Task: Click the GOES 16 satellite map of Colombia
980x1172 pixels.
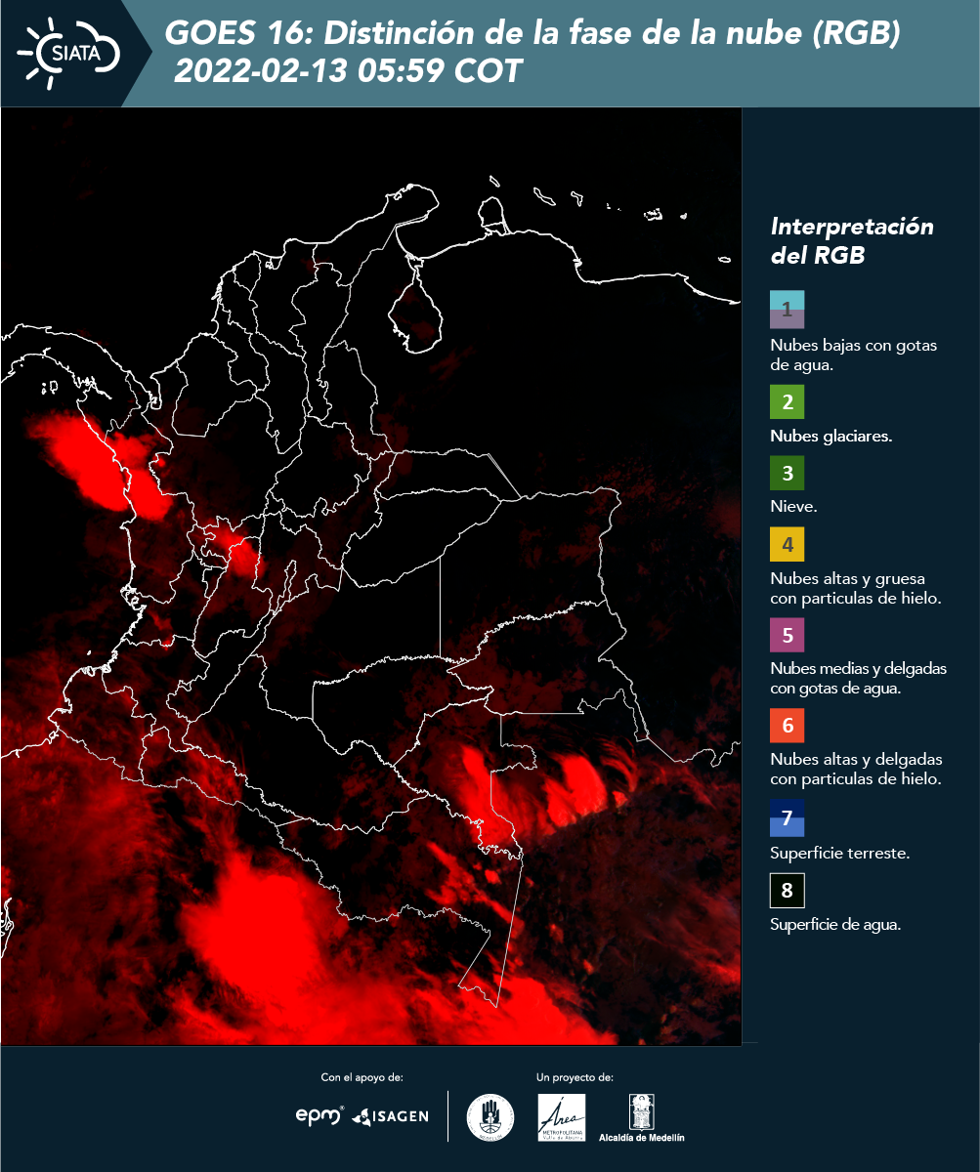Action: point(371,576)
